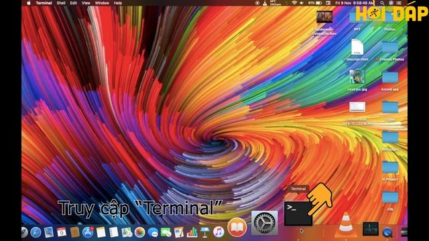Open the Terminal application menu
The image size is (429, 241).
pyautogui.click(x=44, y=3)
